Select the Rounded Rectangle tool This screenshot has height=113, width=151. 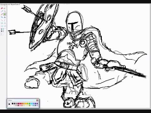pyautogui.click(x=5, y=26)
